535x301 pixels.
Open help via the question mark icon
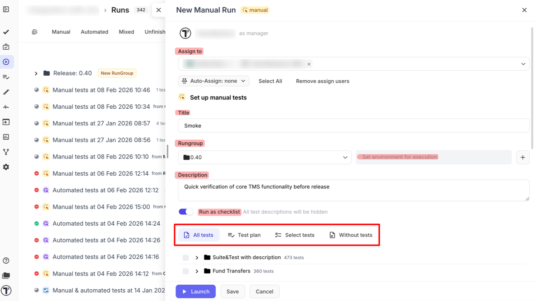6,260
